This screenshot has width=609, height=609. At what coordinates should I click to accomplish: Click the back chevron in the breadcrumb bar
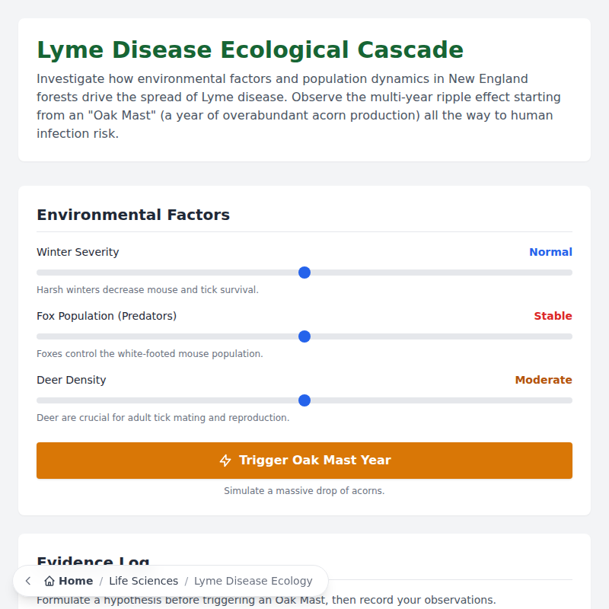[27, 581]
